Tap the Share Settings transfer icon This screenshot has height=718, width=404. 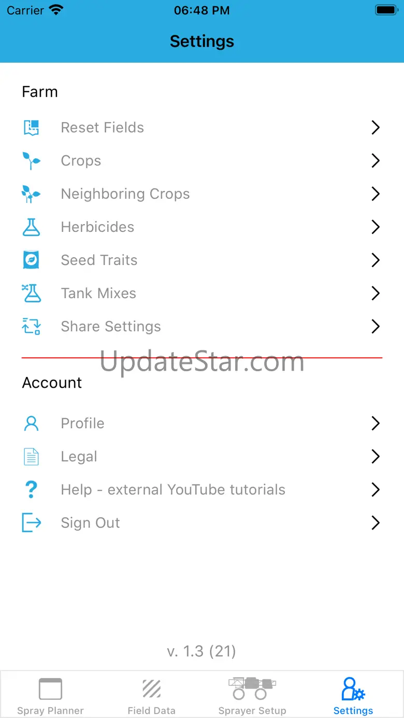(x=31, y=326)
